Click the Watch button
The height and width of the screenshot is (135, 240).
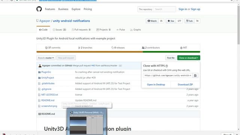point(152,21)
